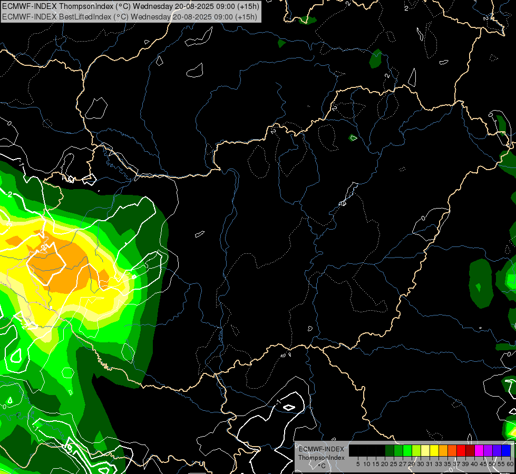
Task: Click the legend label 'ThompsonIndex'
Action: click(x=321, y=458)
